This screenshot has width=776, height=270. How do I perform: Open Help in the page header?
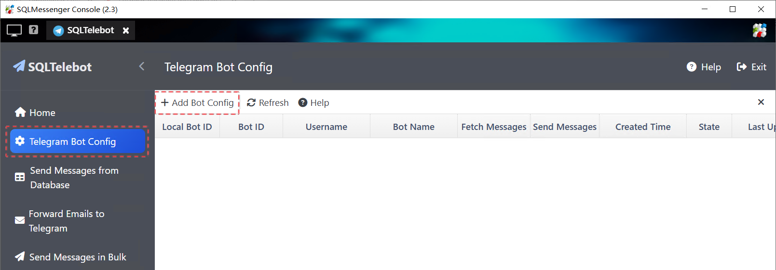704,67
